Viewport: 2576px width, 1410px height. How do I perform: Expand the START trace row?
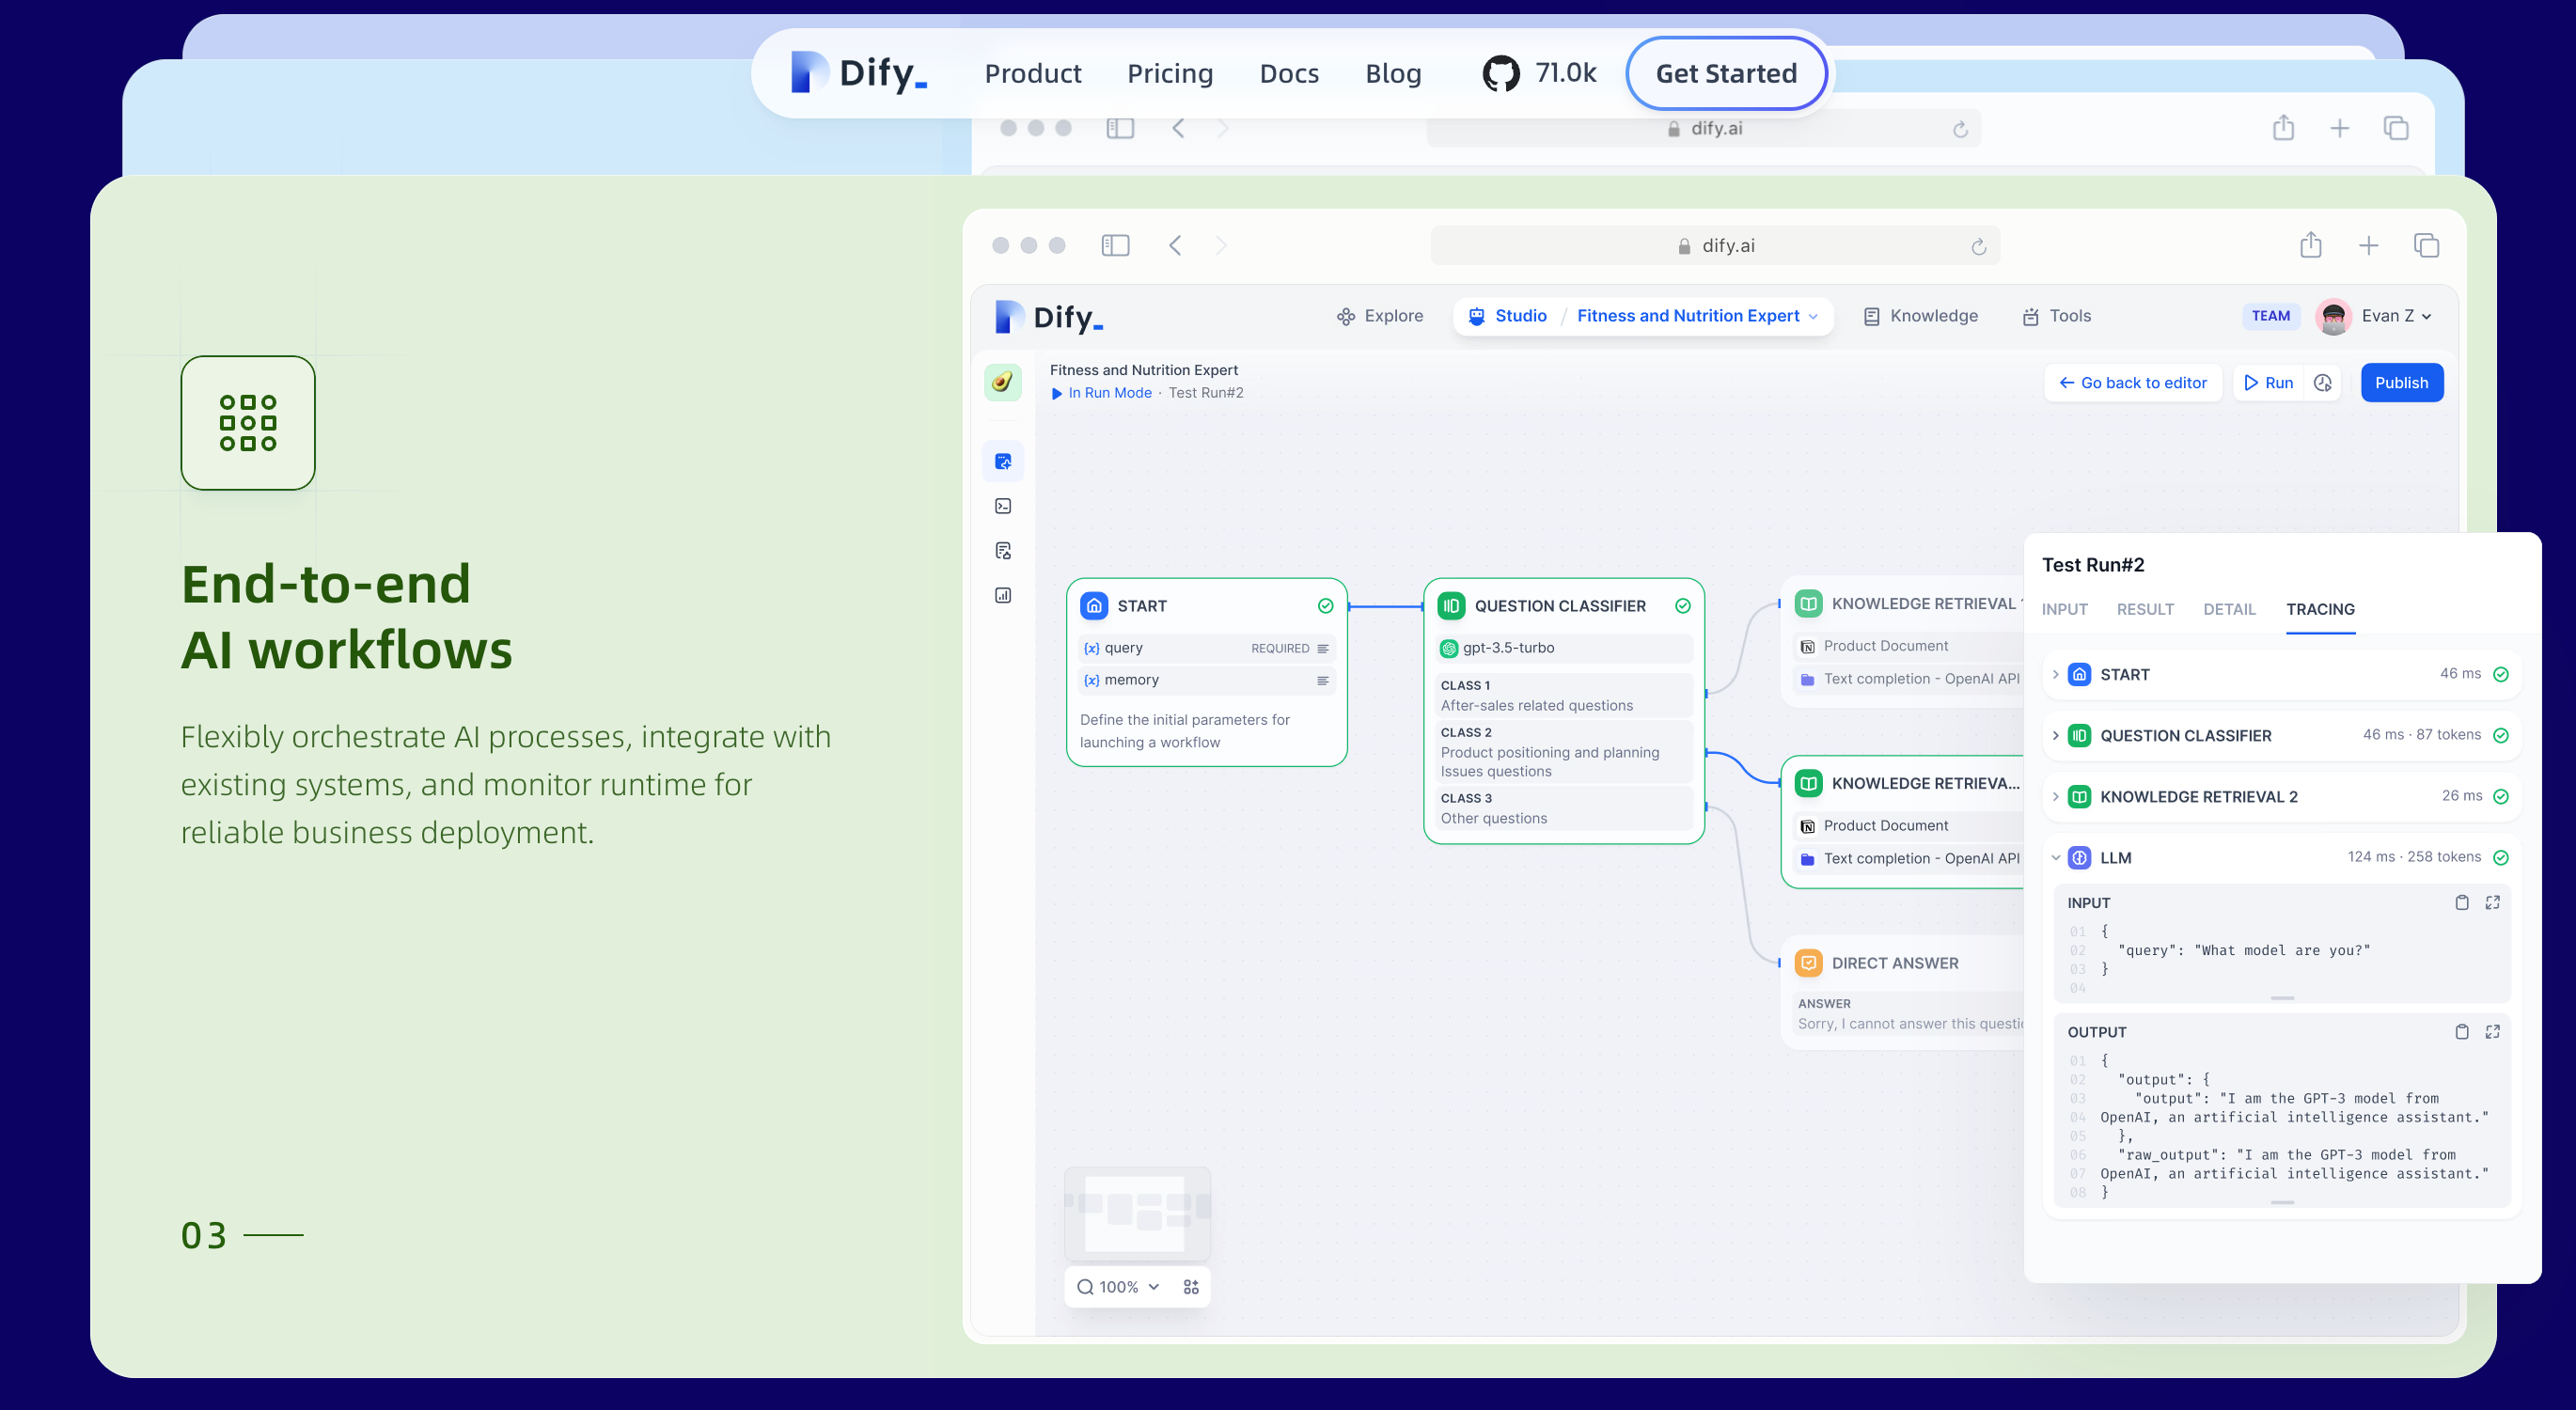(2055, 674)
